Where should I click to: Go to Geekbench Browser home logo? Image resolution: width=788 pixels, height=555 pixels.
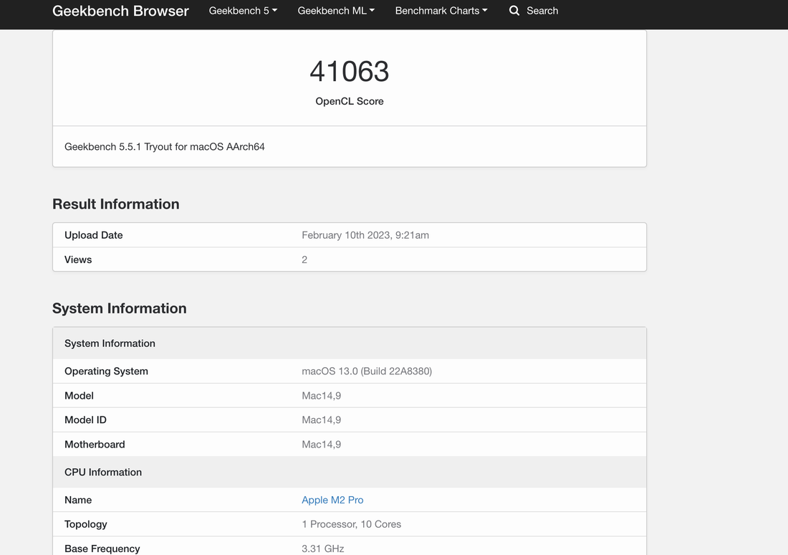(120, 11)
